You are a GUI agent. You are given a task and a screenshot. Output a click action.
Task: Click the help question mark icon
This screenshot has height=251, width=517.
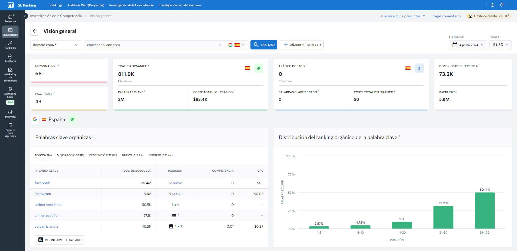[x=492, y=5]
